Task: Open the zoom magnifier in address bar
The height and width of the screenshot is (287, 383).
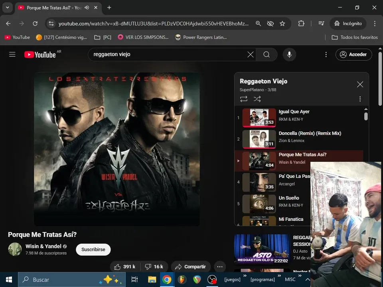Action: tap(258, 24)
